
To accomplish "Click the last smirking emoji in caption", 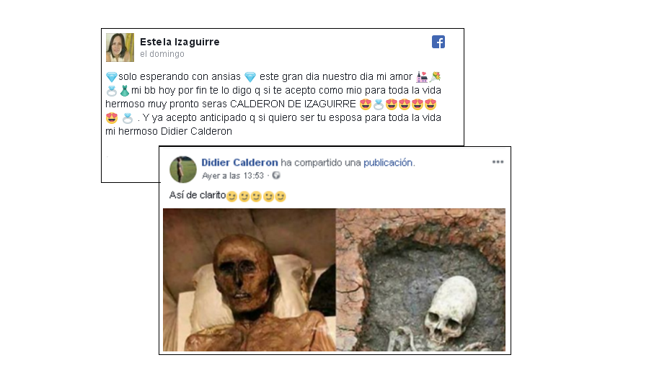I will [x=281, y=197].
